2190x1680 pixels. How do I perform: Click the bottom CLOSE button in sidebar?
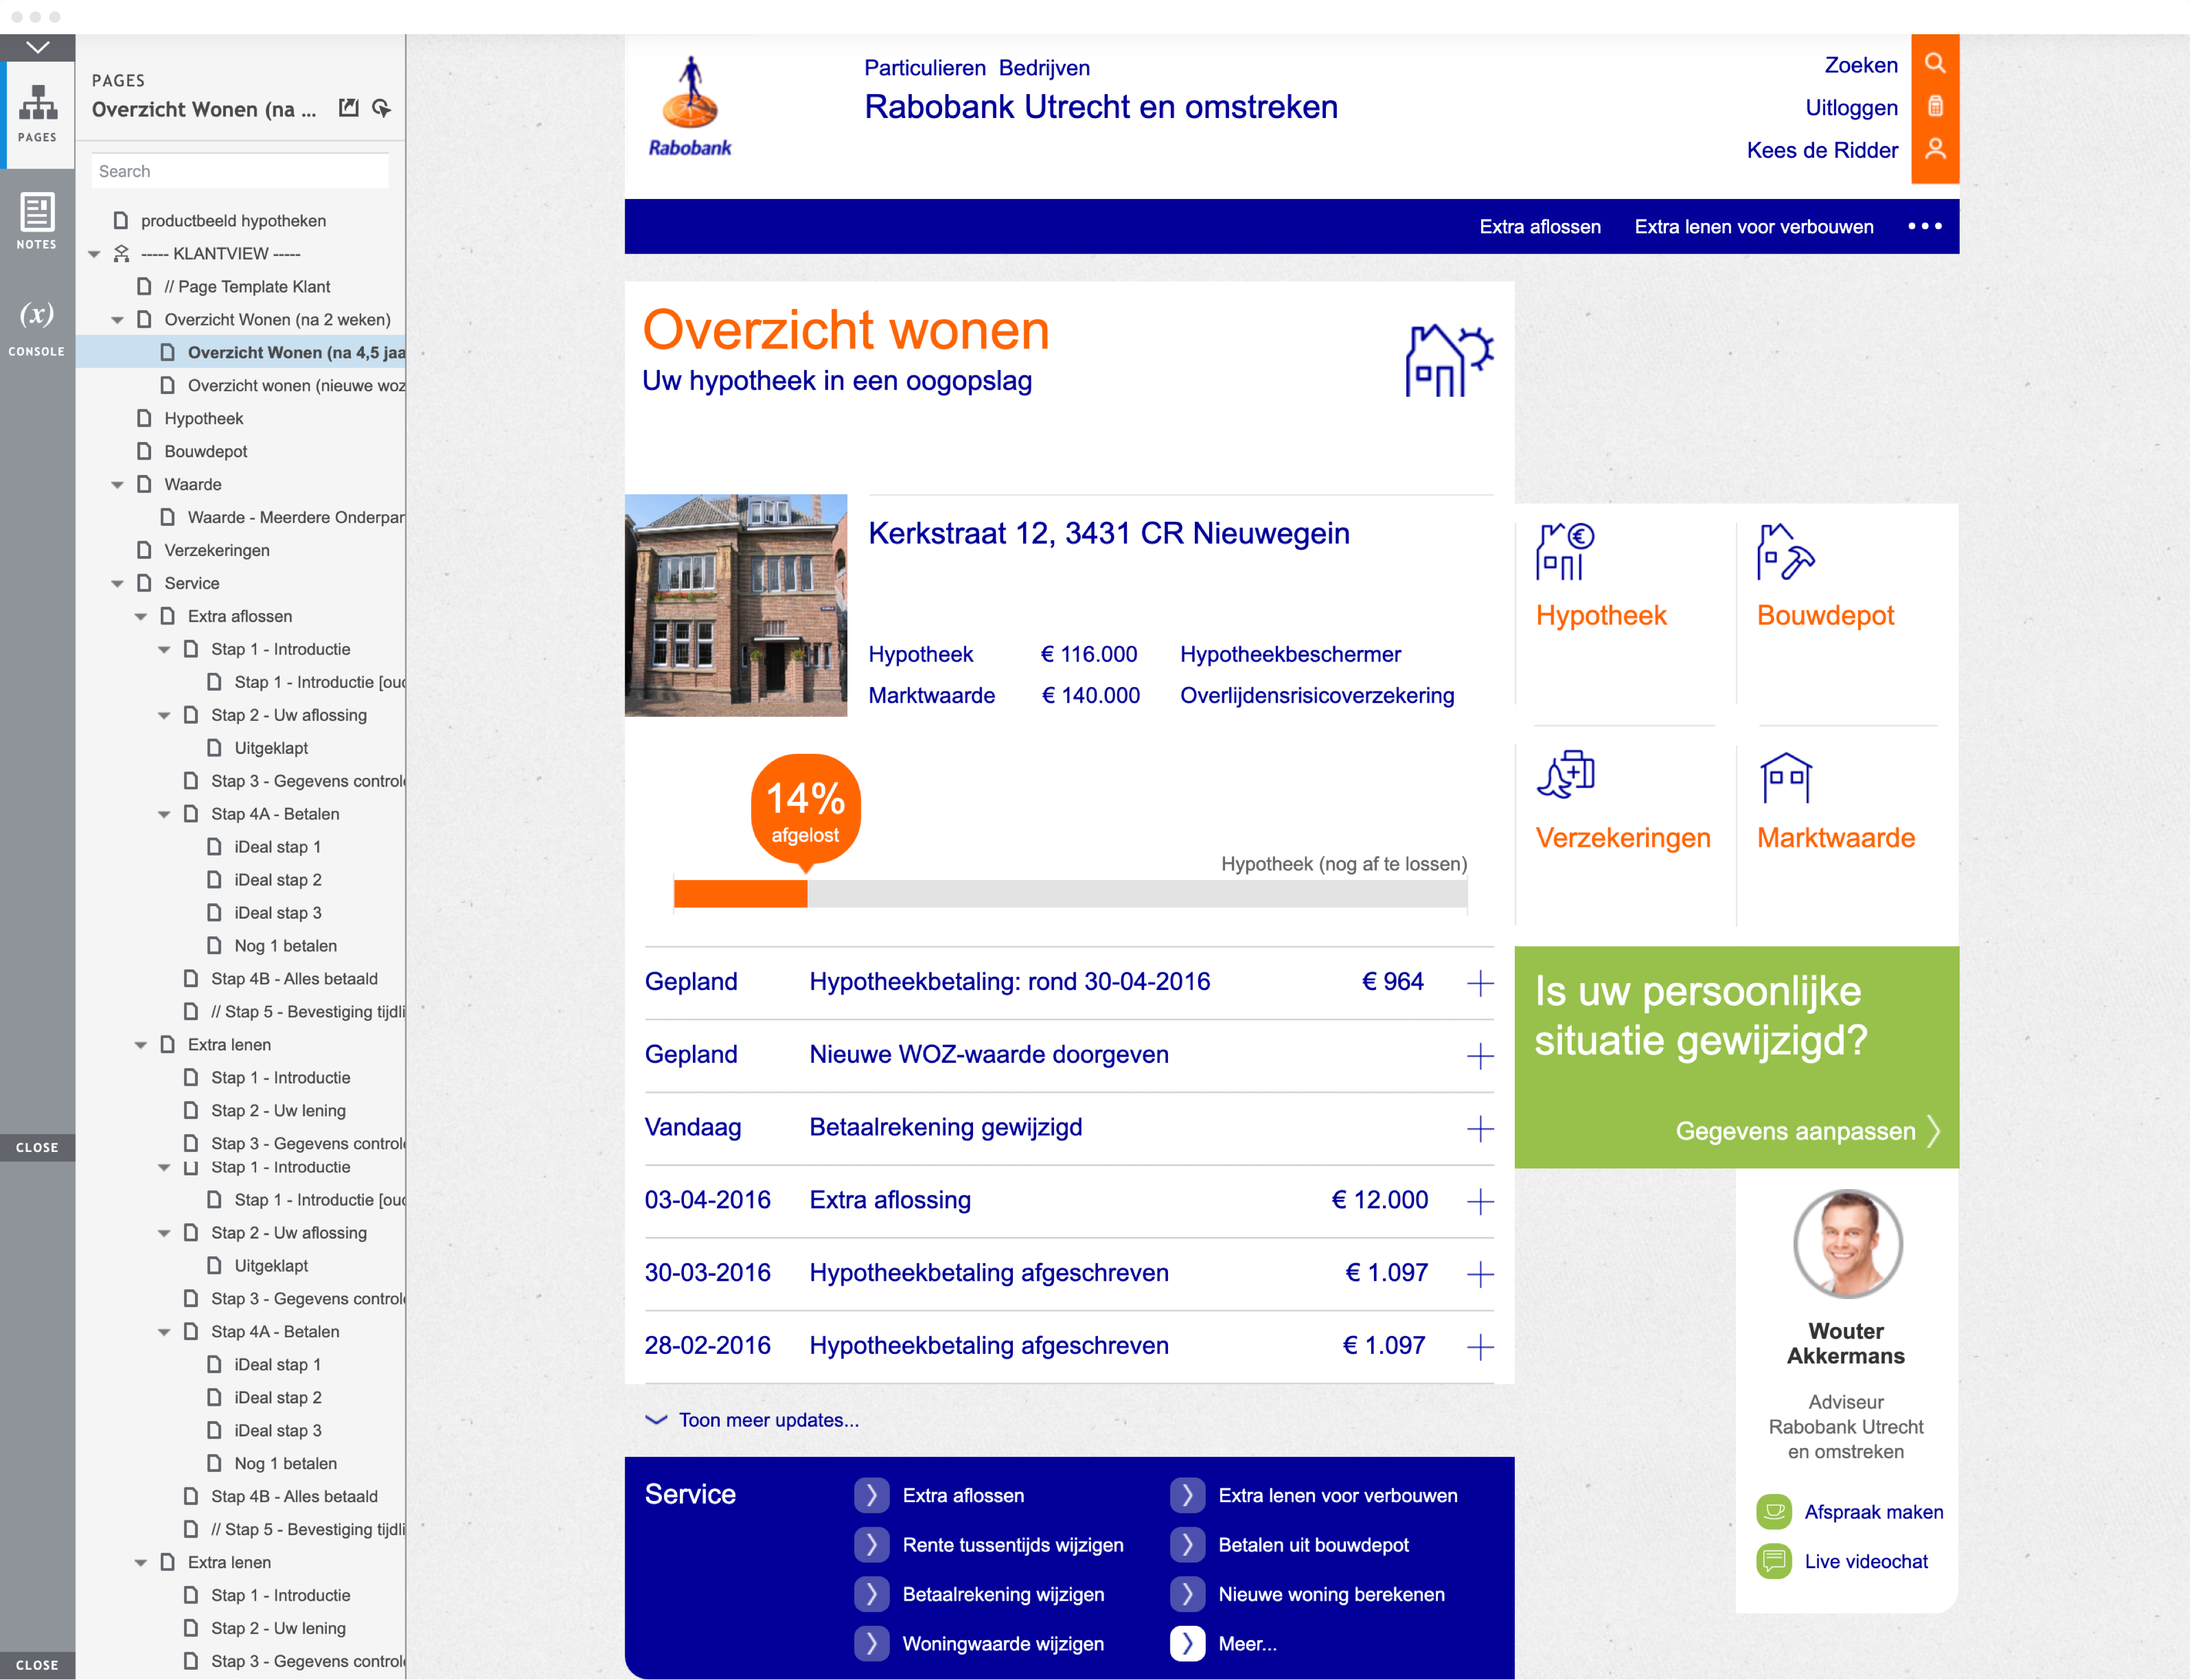[x=37, y=1664]
